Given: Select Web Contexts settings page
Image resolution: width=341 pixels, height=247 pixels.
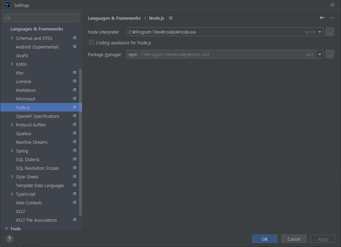Looking at the screenshot, I should pos(29,203).
